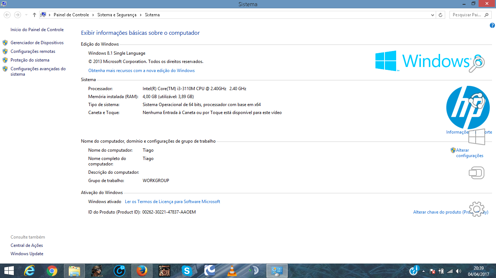Open Configurações avançadas do sistema
The height and width of the screenshot is (278, 496).
point(38,71)
